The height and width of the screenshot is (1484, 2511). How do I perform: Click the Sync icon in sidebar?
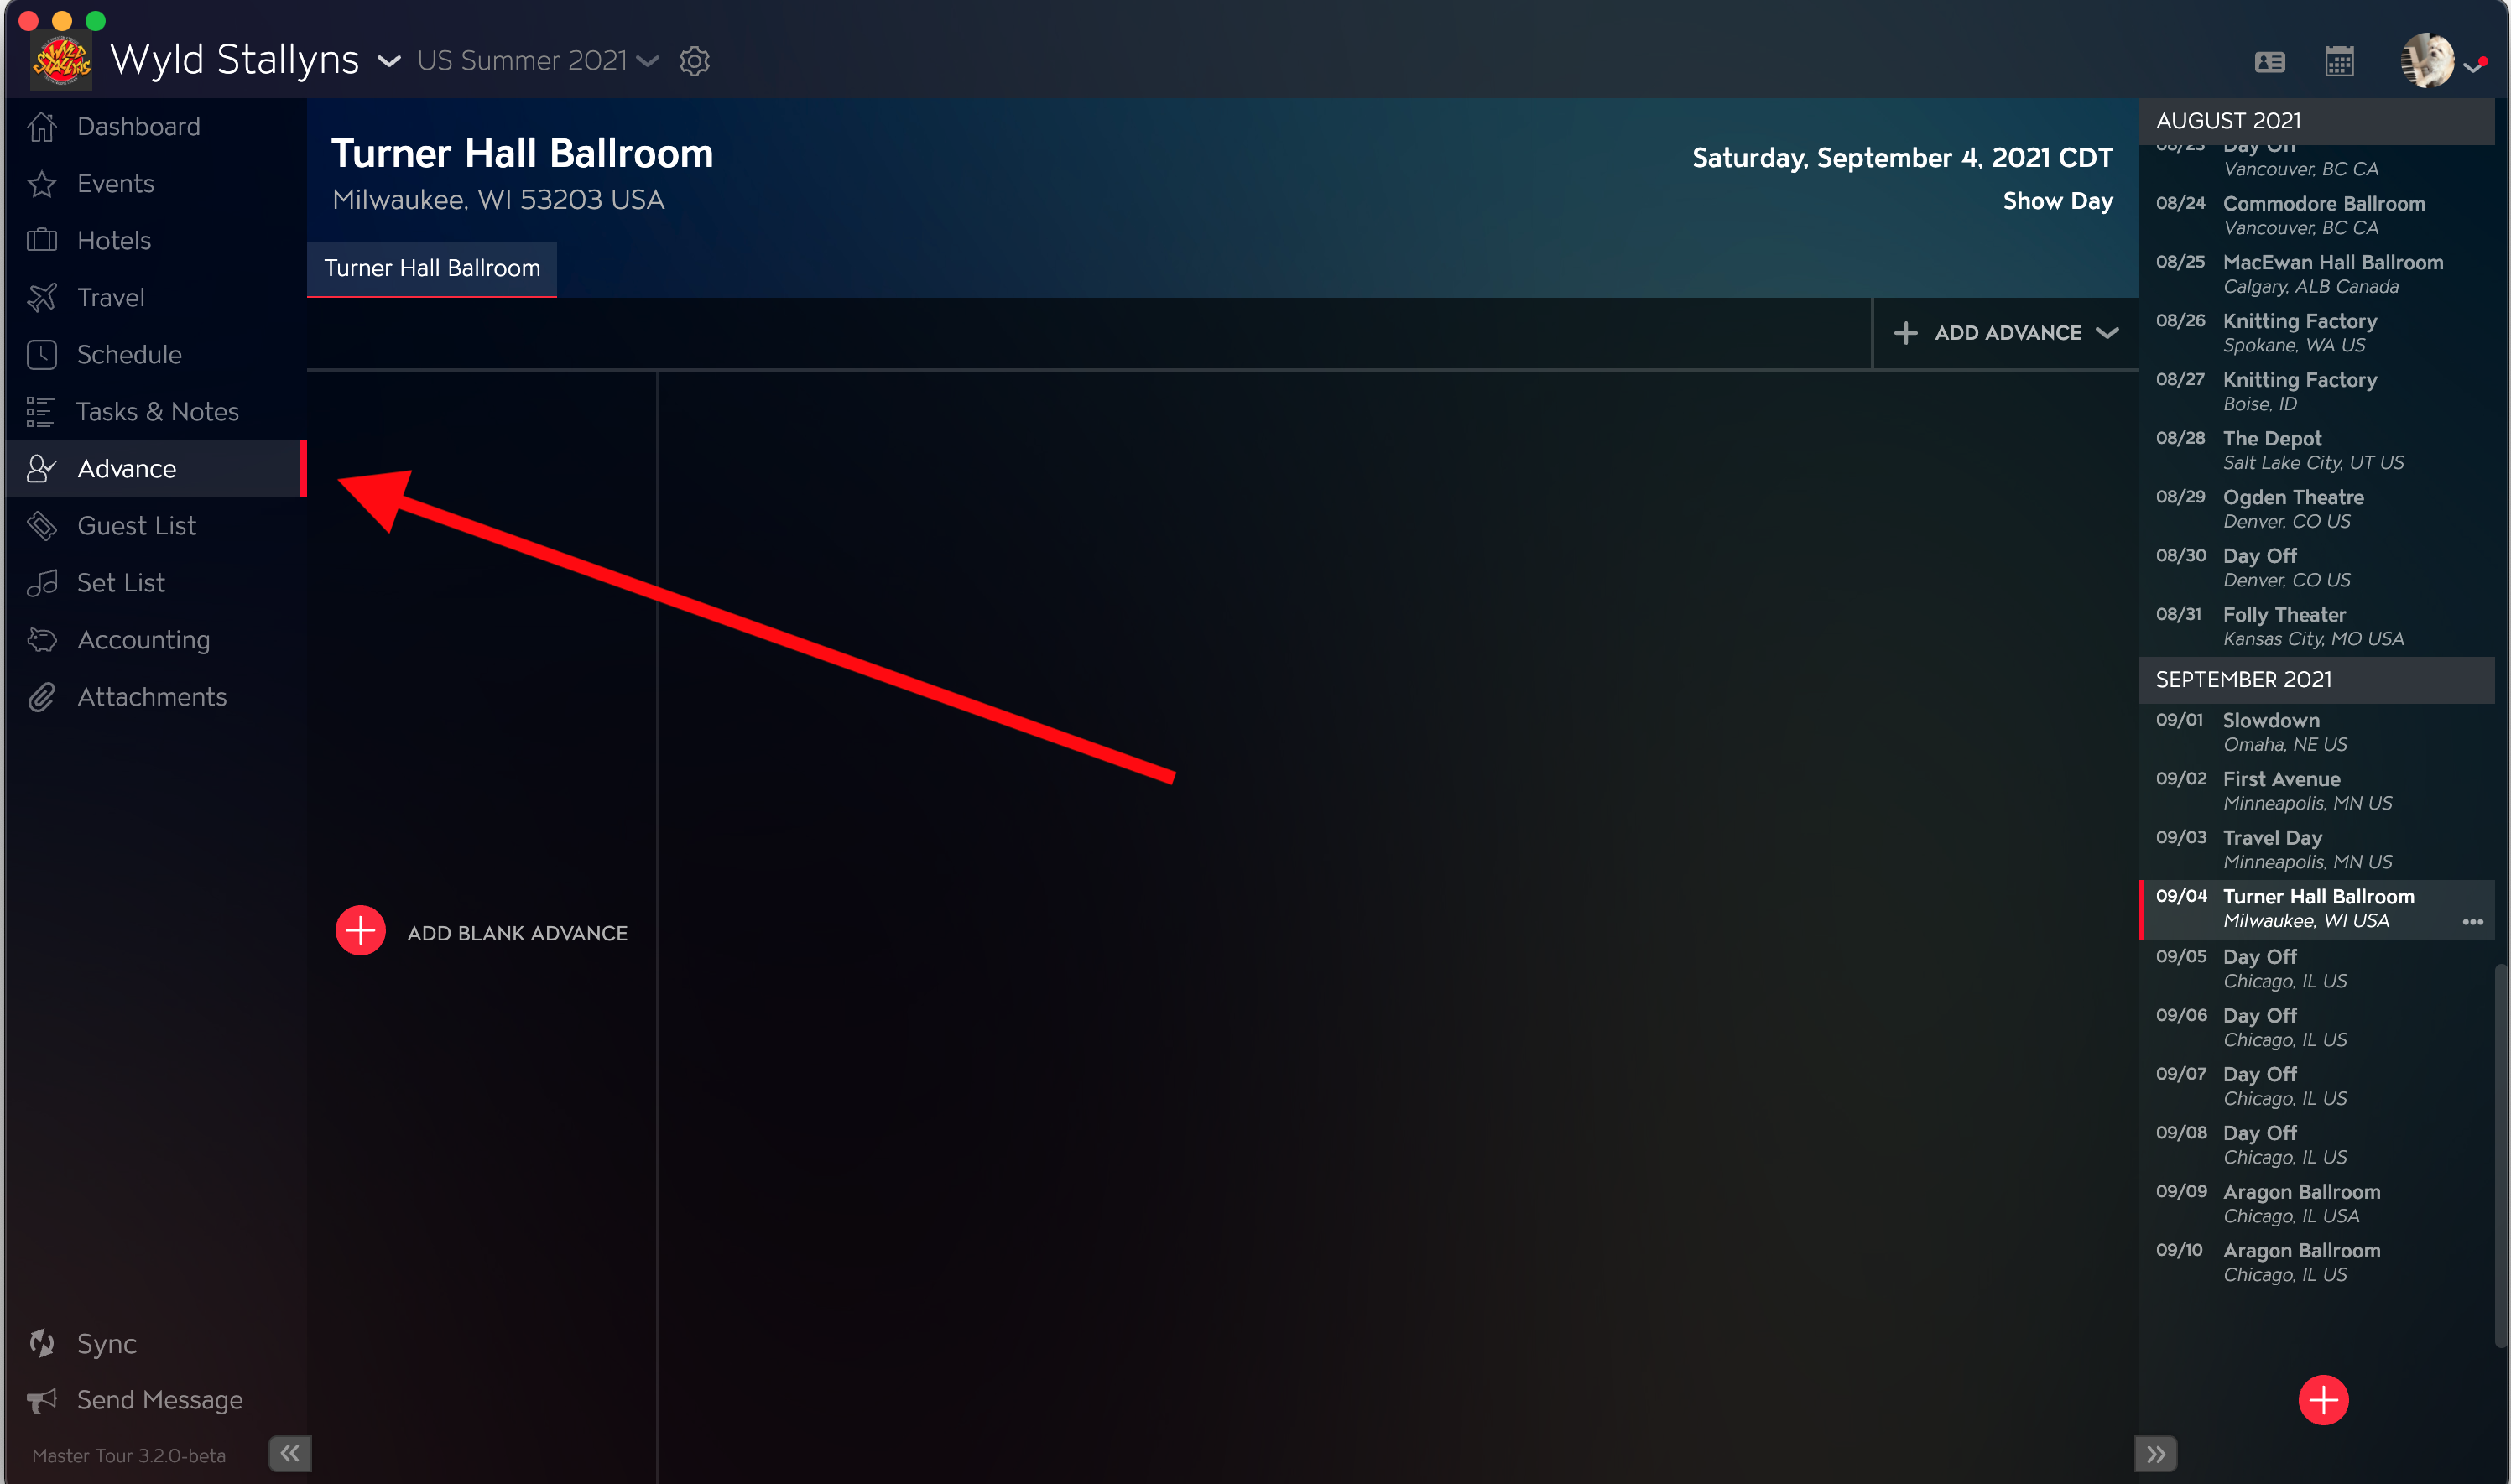click(x=42, y=1342)
